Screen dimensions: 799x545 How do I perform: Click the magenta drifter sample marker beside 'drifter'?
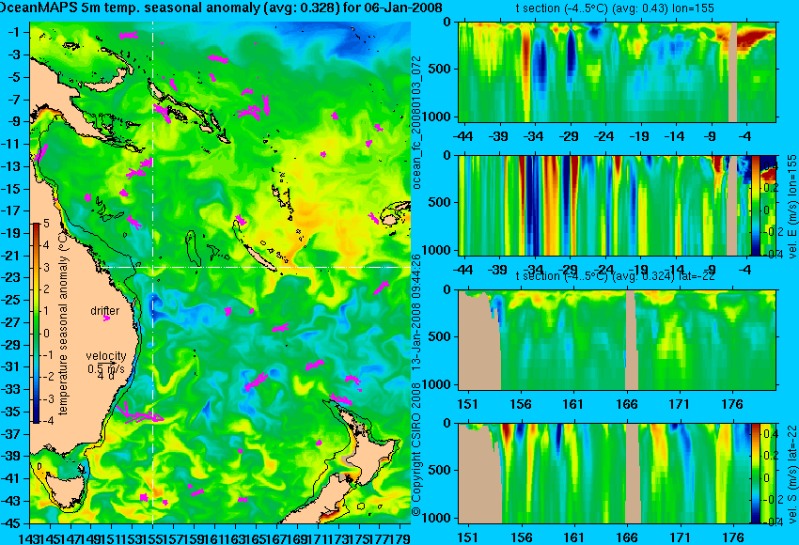coord(106,319)
